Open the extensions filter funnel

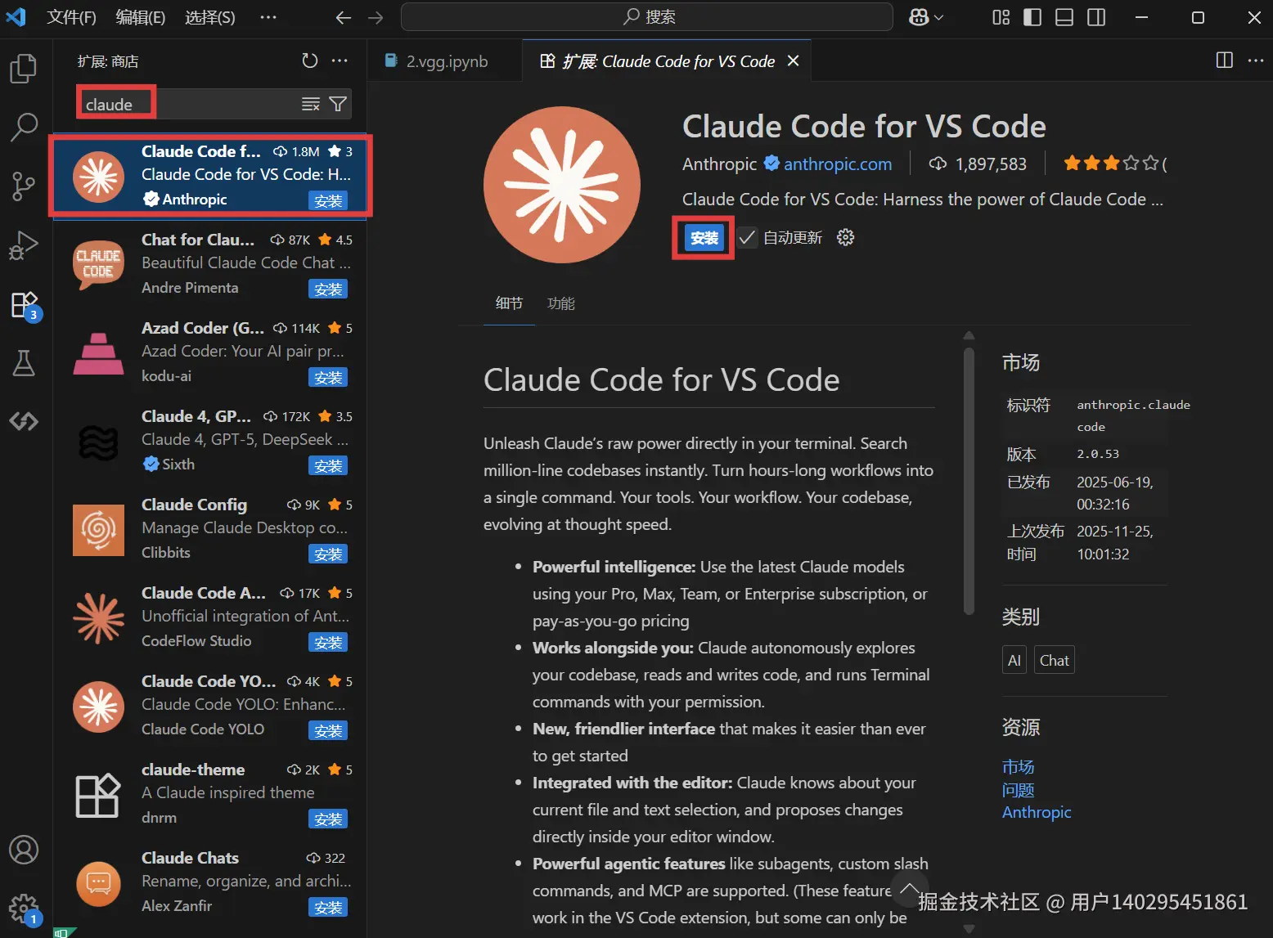click(338, 104)
